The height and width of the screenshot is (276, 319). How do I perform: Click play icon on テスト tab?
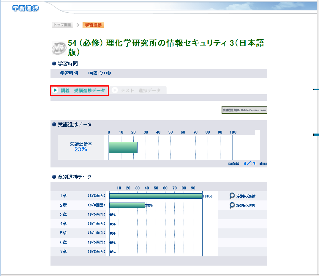coord(115,90)
